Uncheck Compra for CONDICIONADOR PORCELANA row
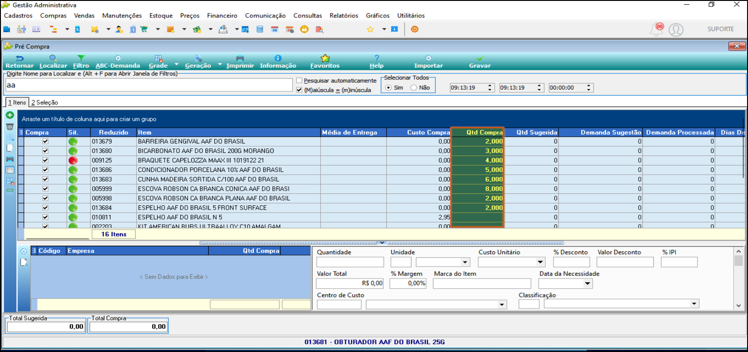Viewport: 748px width, 352px height. pyautogui.click(x=45, y=170)
